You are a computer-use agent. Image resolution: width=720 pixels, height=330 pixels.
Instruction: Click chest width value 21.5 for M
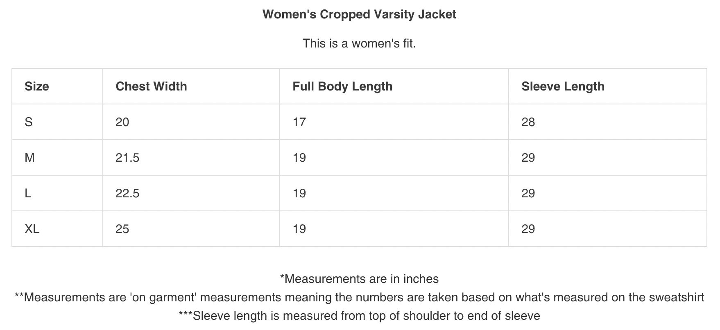(127, 158)
